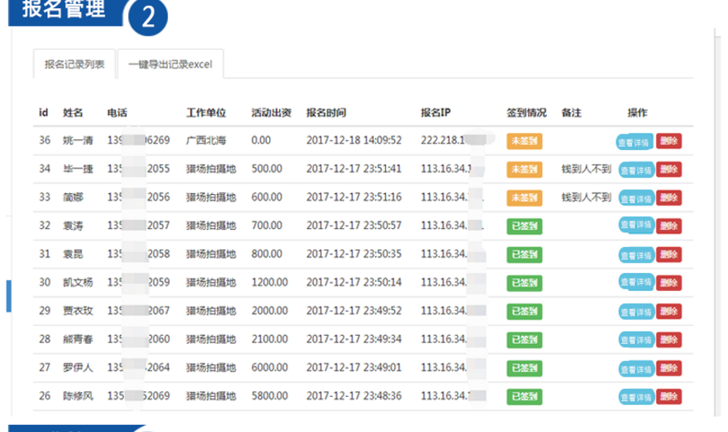Click the id column header
Image resolution: width=728 pixels, height=432 pixels.
43,112
